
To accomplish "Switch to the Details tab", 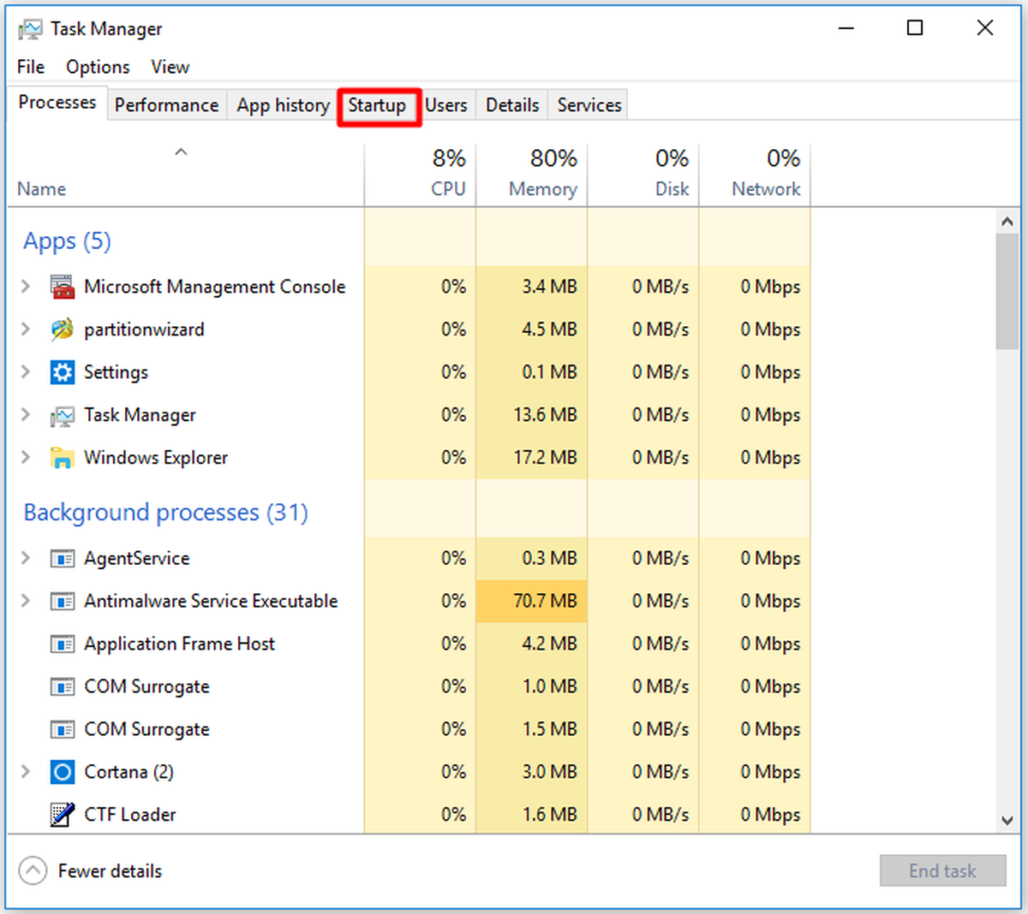I will (x=512, y=105).
